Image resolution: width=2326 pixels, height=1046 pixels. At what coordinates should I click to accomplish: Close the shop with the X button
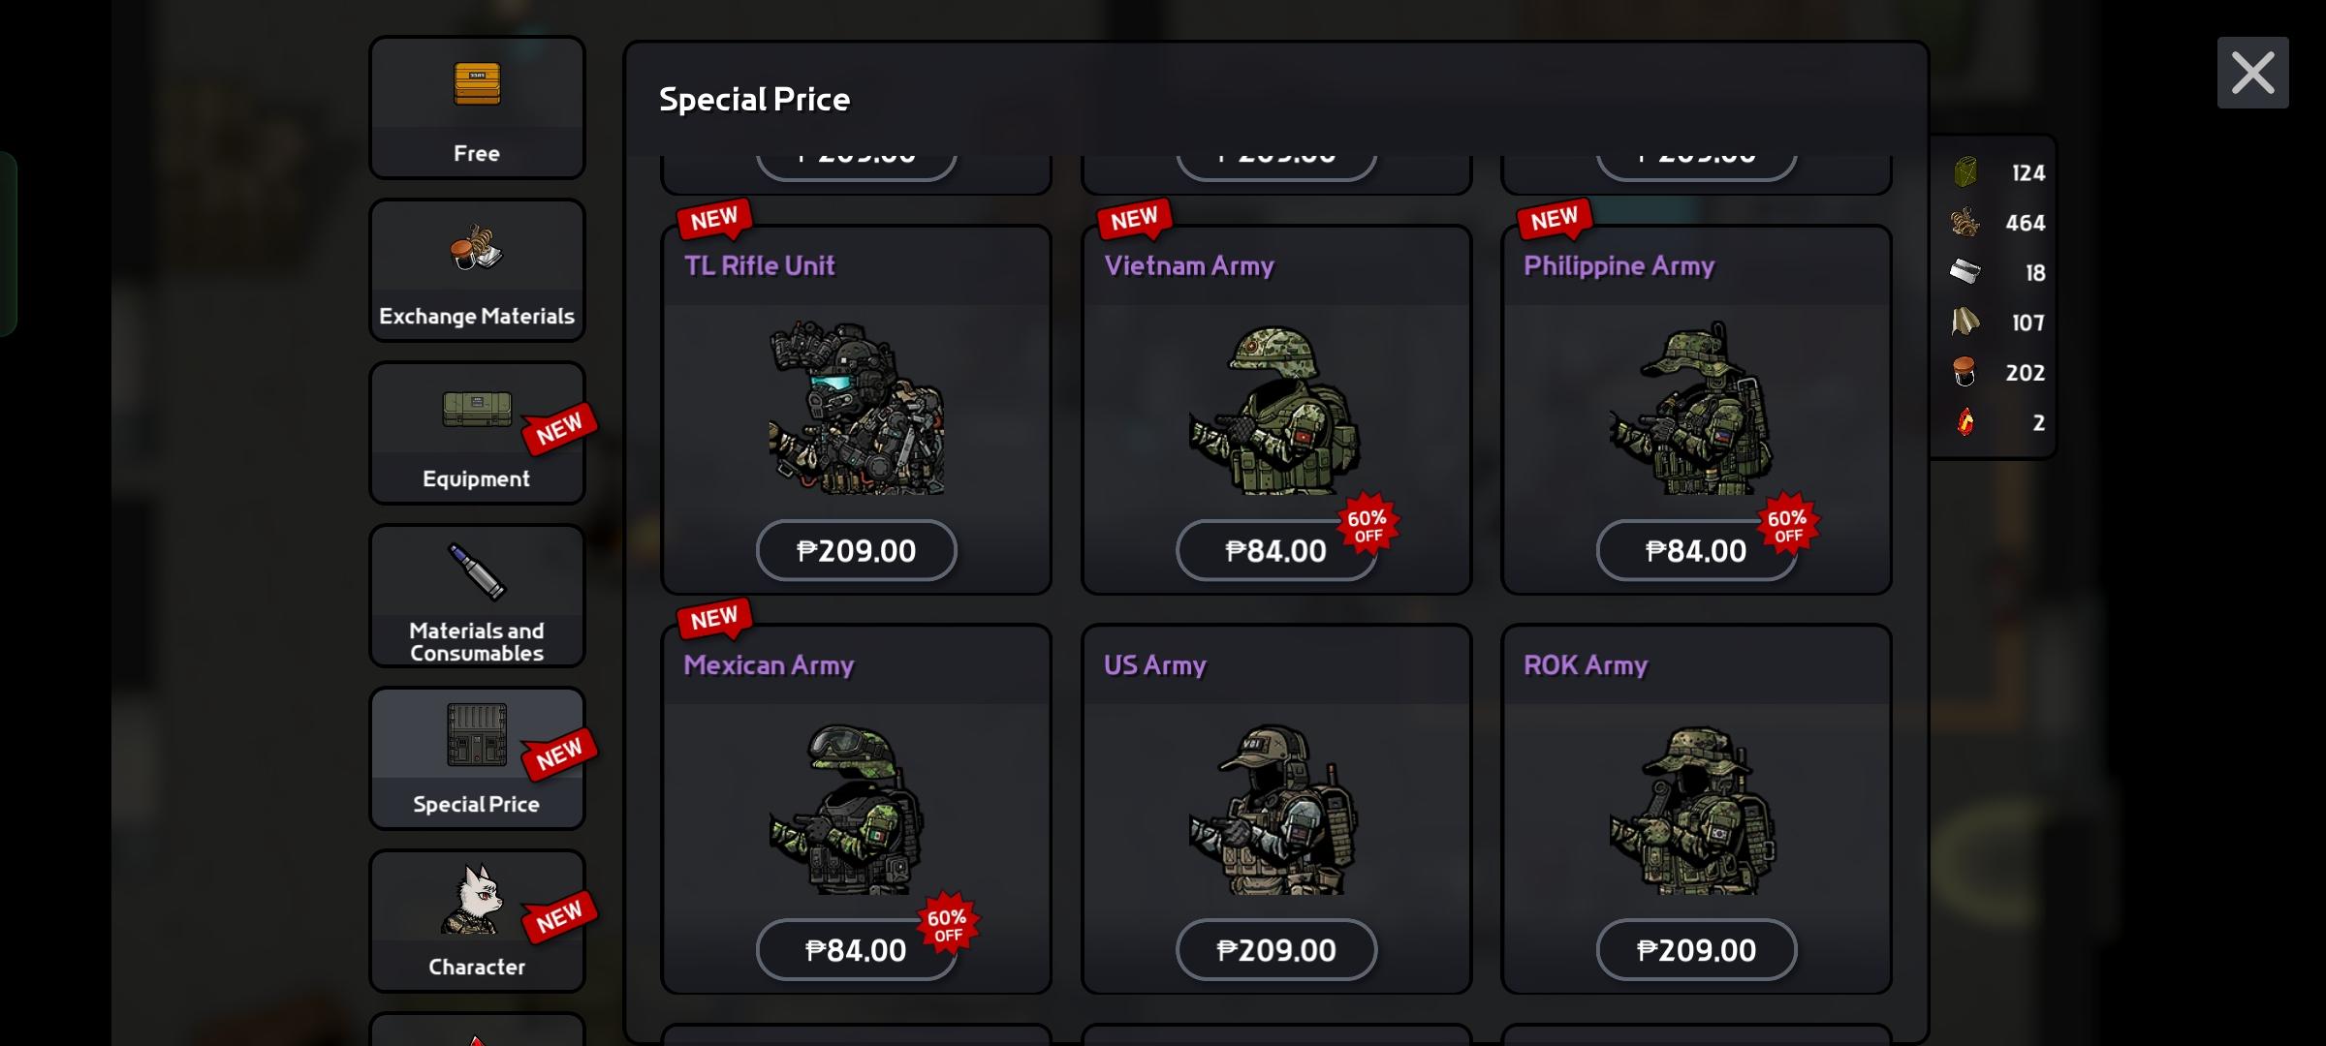pyautogui.click(x=2252, y=73)
